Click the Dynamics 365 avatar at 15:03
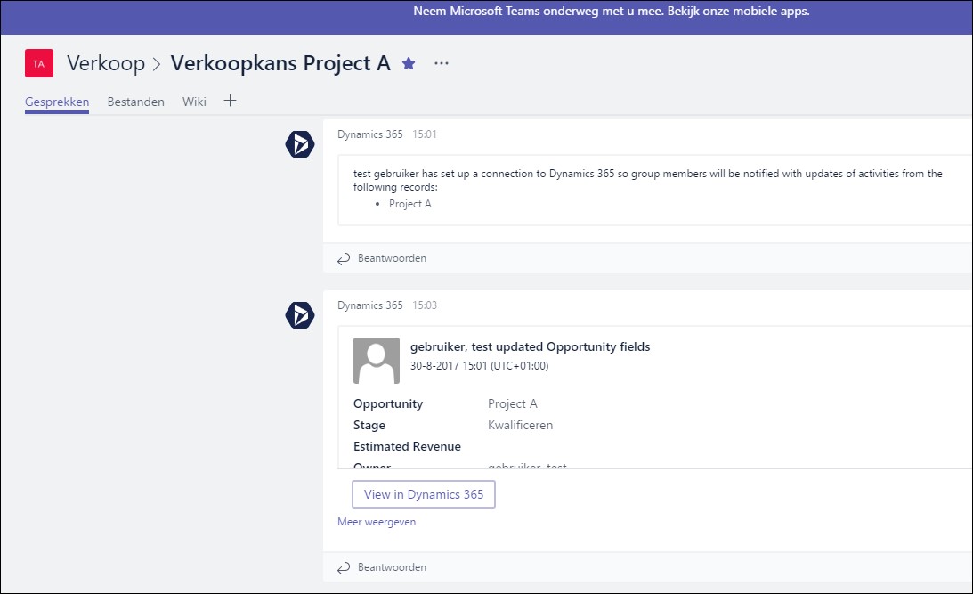 click(300, 314)
